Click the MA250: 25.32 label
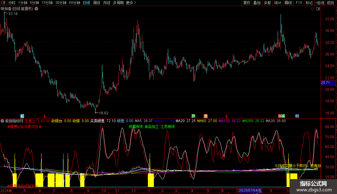The width and height of the screenshot is (337, 194). [x=253, y=121]
